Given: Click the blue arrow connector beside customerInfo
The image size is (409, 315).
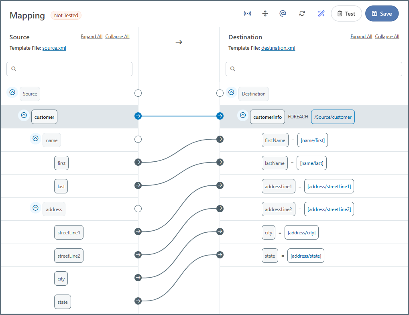Looking at the screenshot, I should 220,116.
